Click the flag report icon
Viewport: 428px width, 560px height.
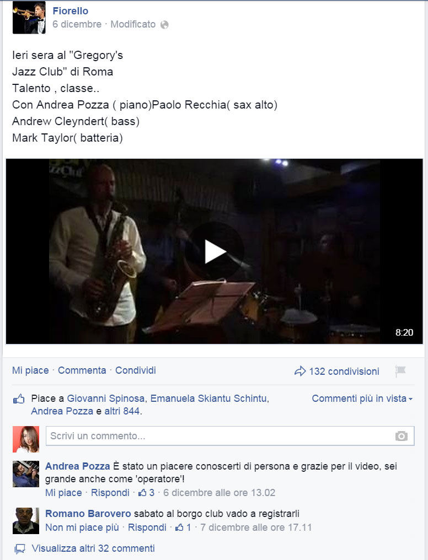click(x=400, y=371)
